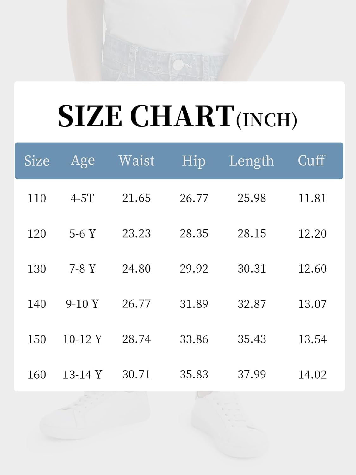
Task: Click the Cuff column header
Action: pyautogui.click(x=311, y=160)
